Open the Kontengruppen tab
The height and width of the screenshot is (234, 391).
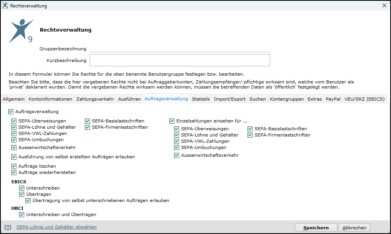pos(287,99)
